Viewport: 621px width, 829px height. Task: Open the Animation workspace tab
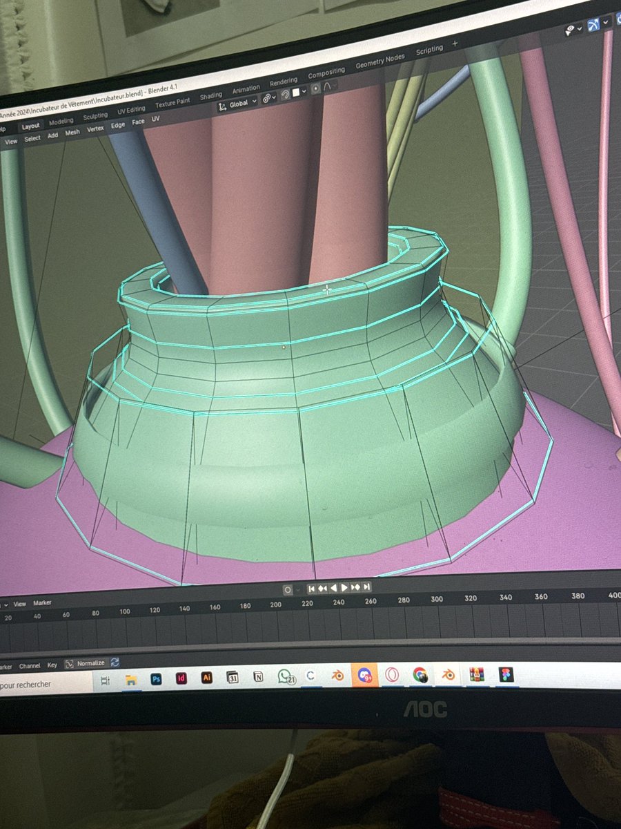pyautogui.click(x=246, y=88)
